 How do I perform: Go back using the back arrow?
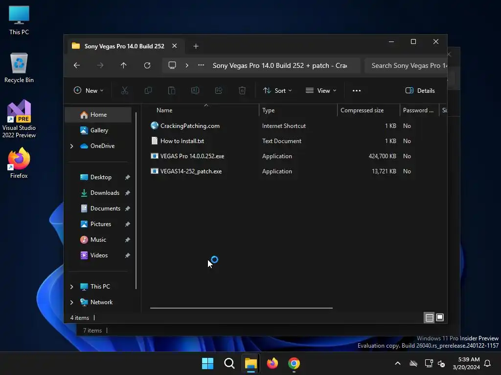coord(77,65)
